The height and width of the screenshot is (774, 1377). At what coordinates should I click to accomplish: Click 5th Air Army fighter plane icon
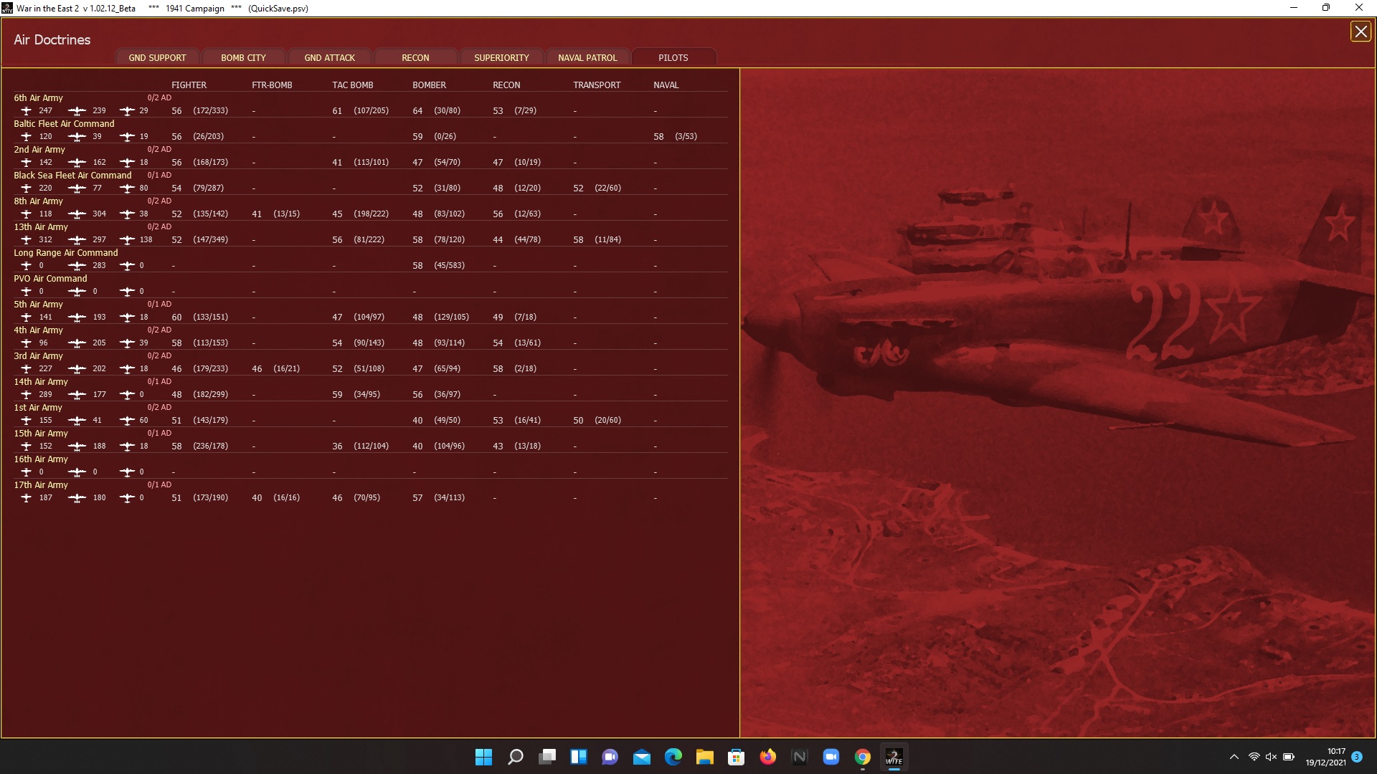(x=27, y=317)
